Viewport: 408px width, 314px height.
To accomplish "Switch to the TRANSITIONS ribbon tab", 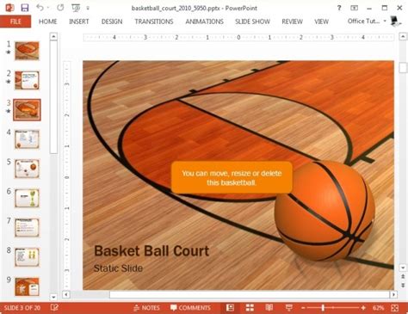I will coord(154,22).
